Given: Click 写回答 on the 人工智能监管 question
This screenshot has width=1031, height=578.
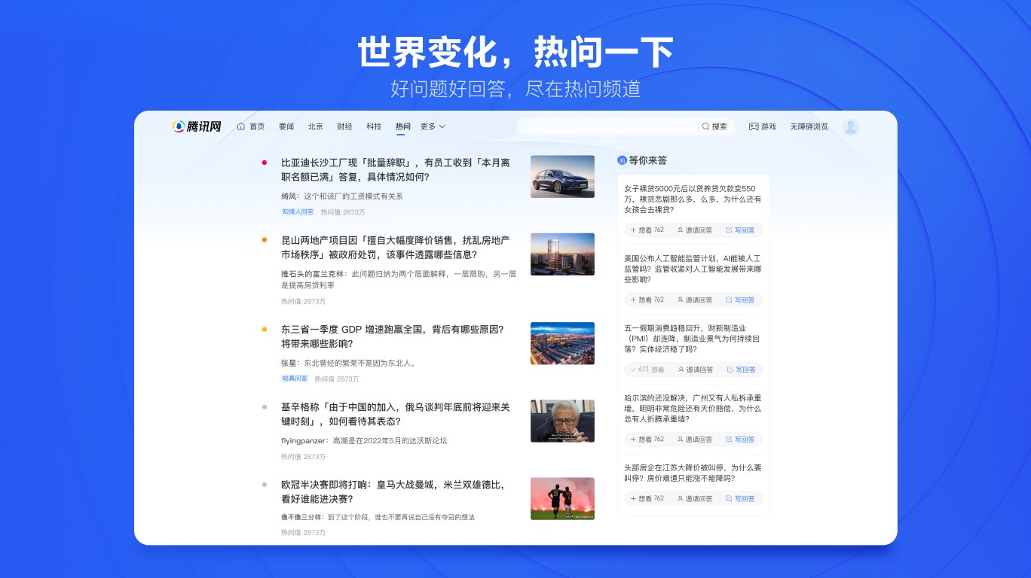Looking at the screenshot, I should [740, 300].
